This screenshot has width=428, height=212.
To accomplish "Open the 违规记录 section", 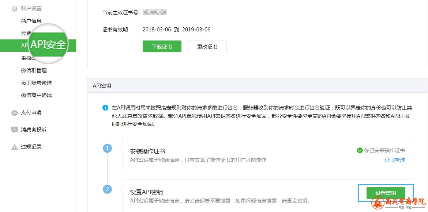I will pyautogui.click(x=31, y=147).
